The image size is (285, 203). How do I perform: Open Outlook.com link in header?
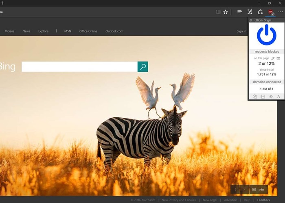[x=114, y=31]
